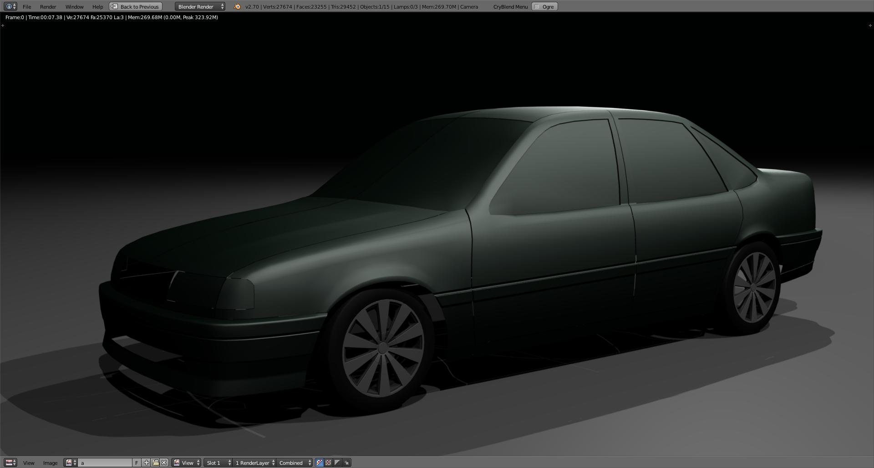874x468 pixels.
Task: Open the View mode dropdown
Action: (186, 463)
